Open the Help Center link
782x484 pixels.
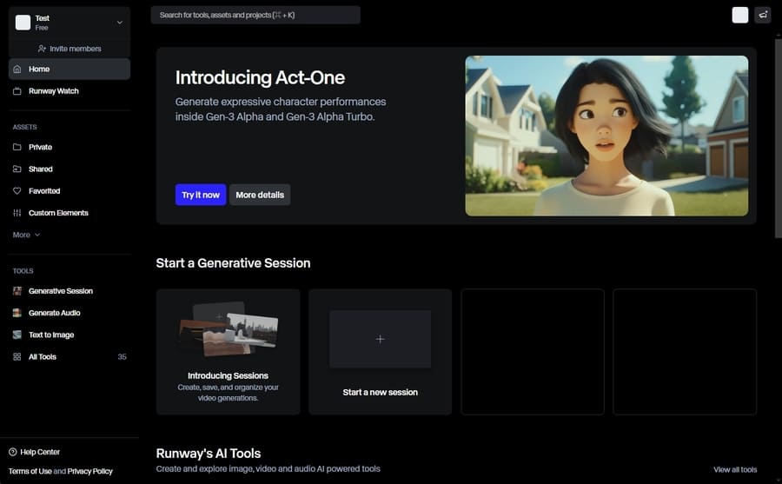click(x=35, y=452)
